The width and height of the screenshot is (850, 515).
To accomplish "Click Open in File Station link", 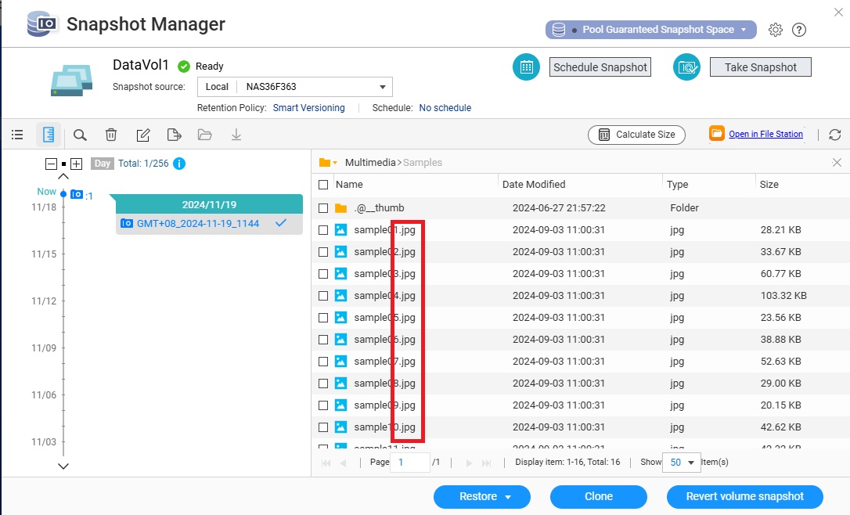I will click(765, 134).
